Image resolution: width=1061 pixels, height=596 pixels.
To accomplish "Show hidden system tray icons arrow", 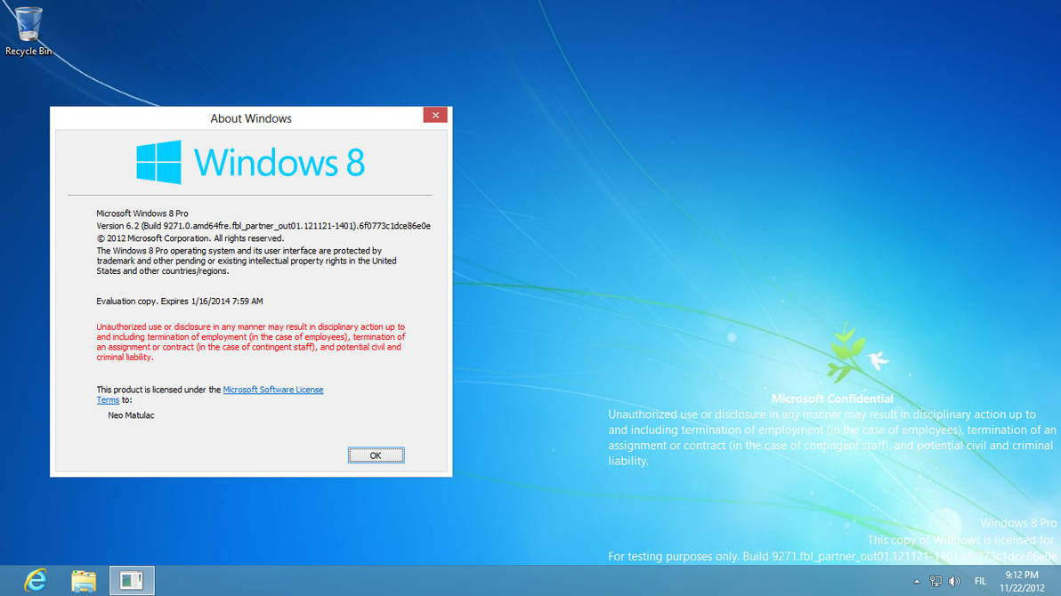I will [917, 581].
